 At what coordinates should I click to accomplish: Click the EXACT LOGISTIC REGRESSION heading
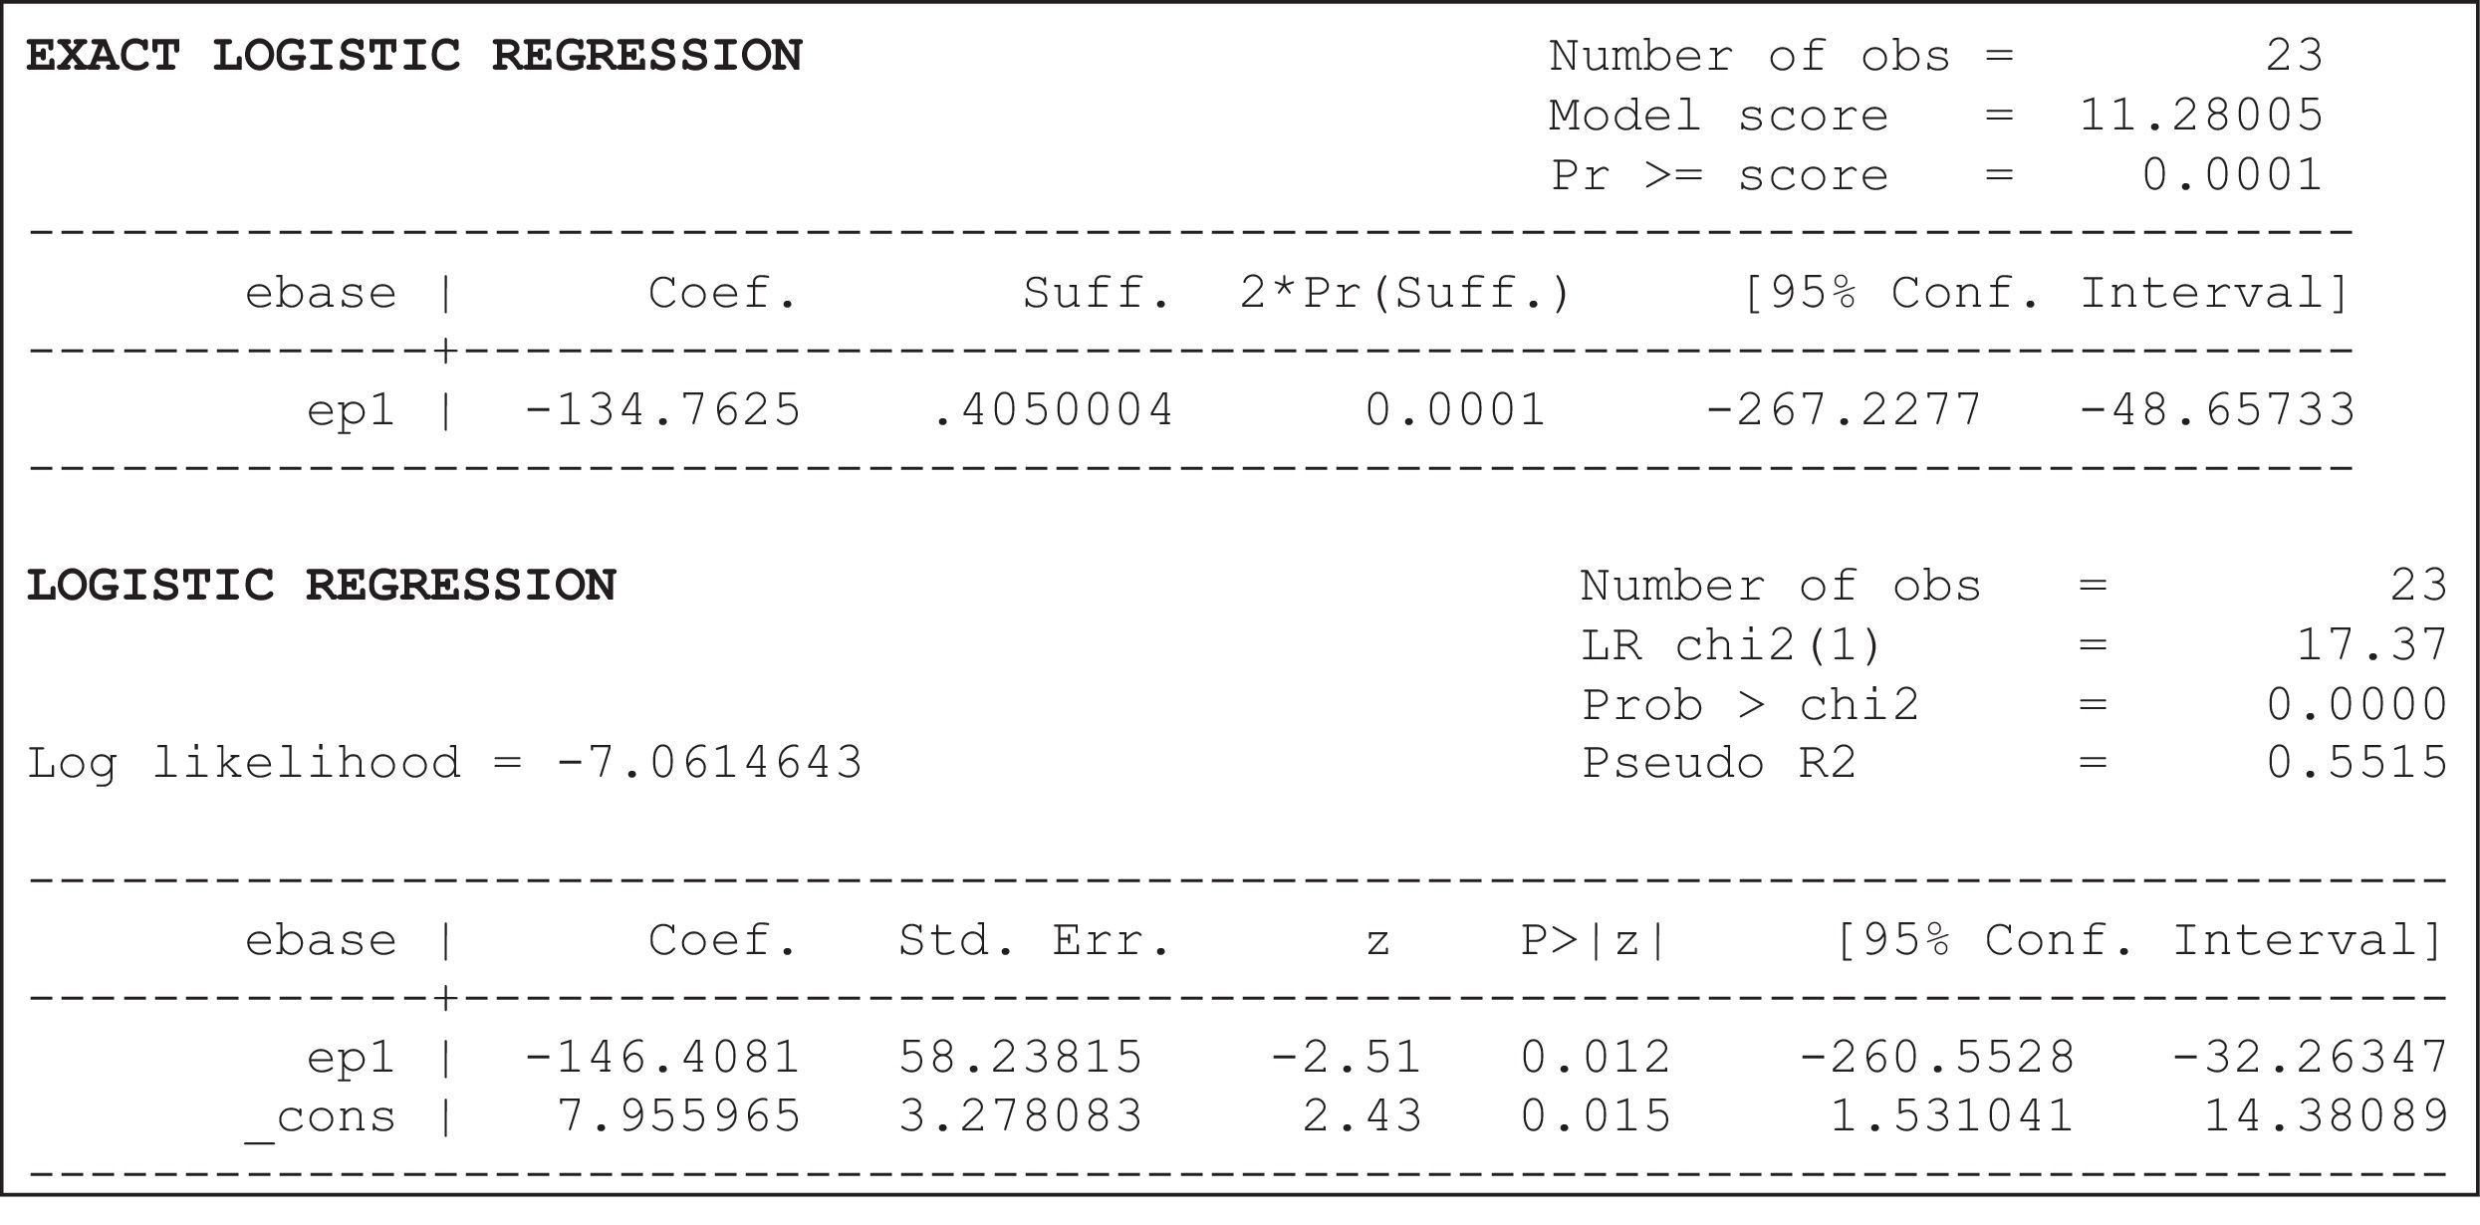[x=413, y=56]
